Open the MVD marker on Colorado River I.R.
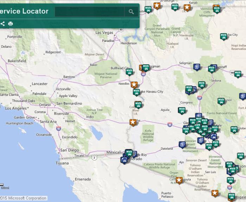246x202 pixels. (x=138, y=104)
